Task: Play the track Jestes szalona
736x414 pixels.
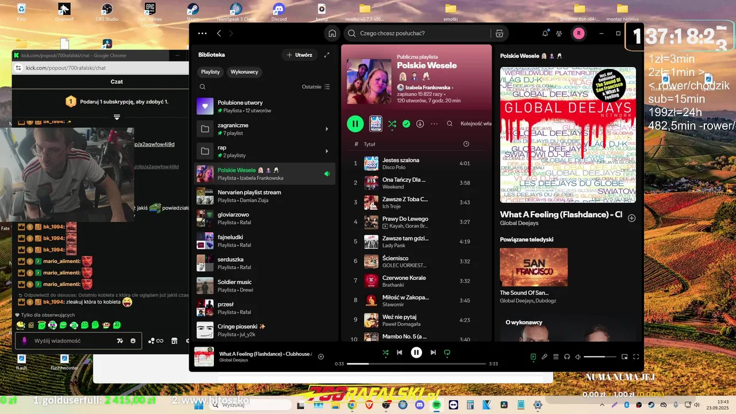Action: (417, 163)
